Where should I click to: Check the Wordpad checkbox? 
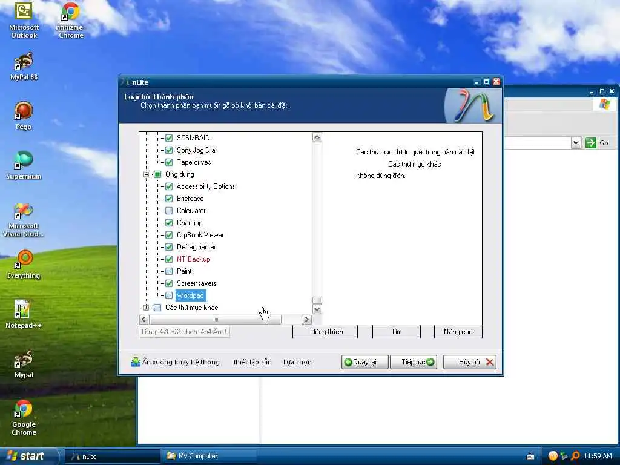(x=169, y=295)
